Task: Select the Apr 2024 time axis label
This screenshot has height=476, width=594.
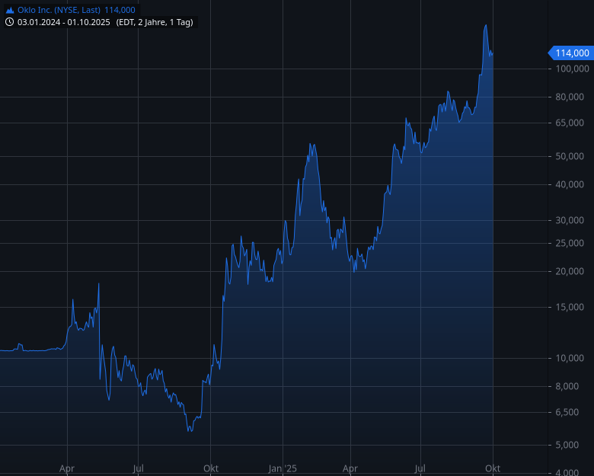Action: (67, 468)
